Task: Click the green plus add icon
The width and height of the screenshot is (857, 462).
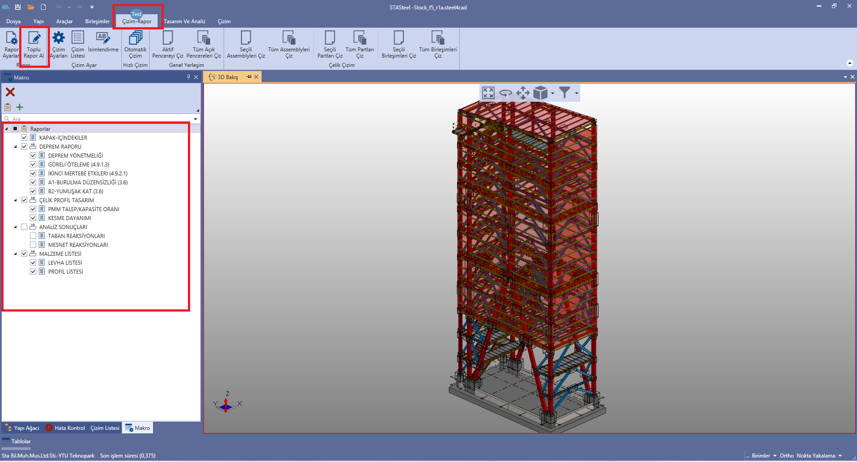Action: click(x=20, y=107)
